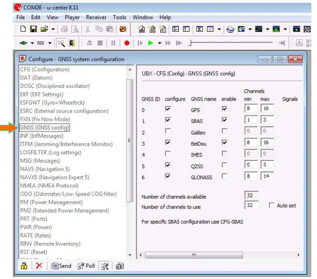
Task: Check the Auto set checkbox
Action: [x=272, y=206]
